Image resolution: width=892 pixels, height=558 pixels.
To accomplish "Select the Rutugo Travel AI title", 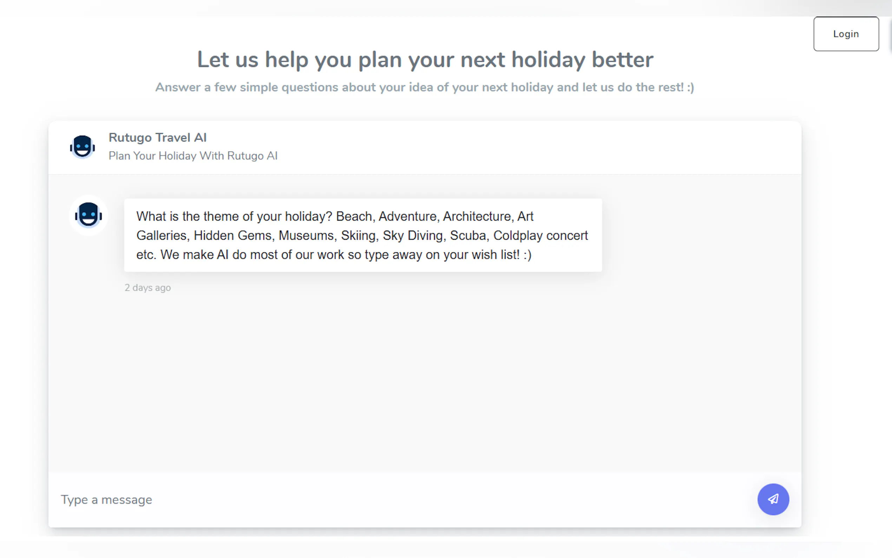I will (157, 138).
